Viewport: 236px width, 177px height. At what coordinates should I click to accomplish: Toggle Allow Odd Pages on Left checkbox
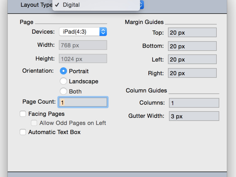34,123
